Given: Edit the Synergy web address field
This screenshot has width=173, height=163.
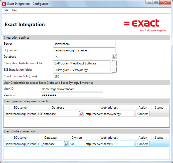Looking at the screenshot, I should point(109,114).
